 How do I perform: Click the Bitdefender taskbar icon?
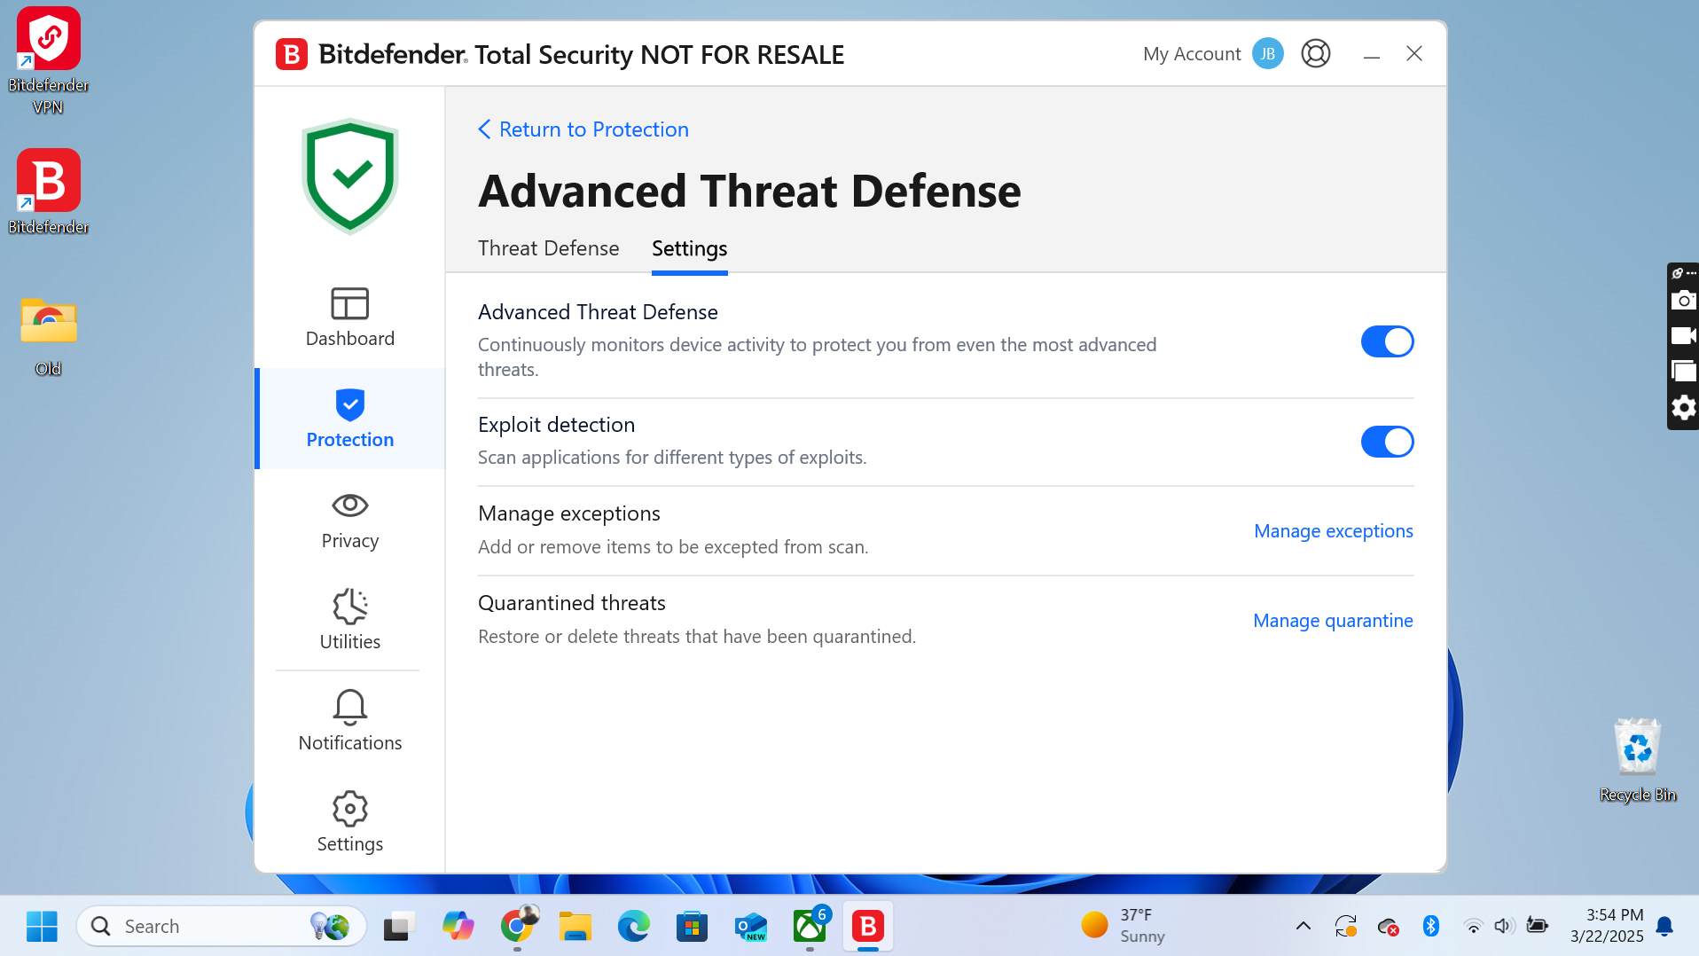click(868, 926)
